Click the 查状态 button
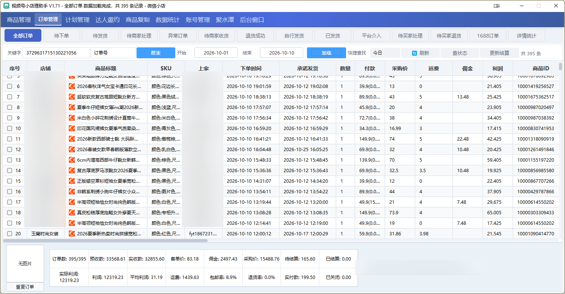 click(x=460, y=53)
